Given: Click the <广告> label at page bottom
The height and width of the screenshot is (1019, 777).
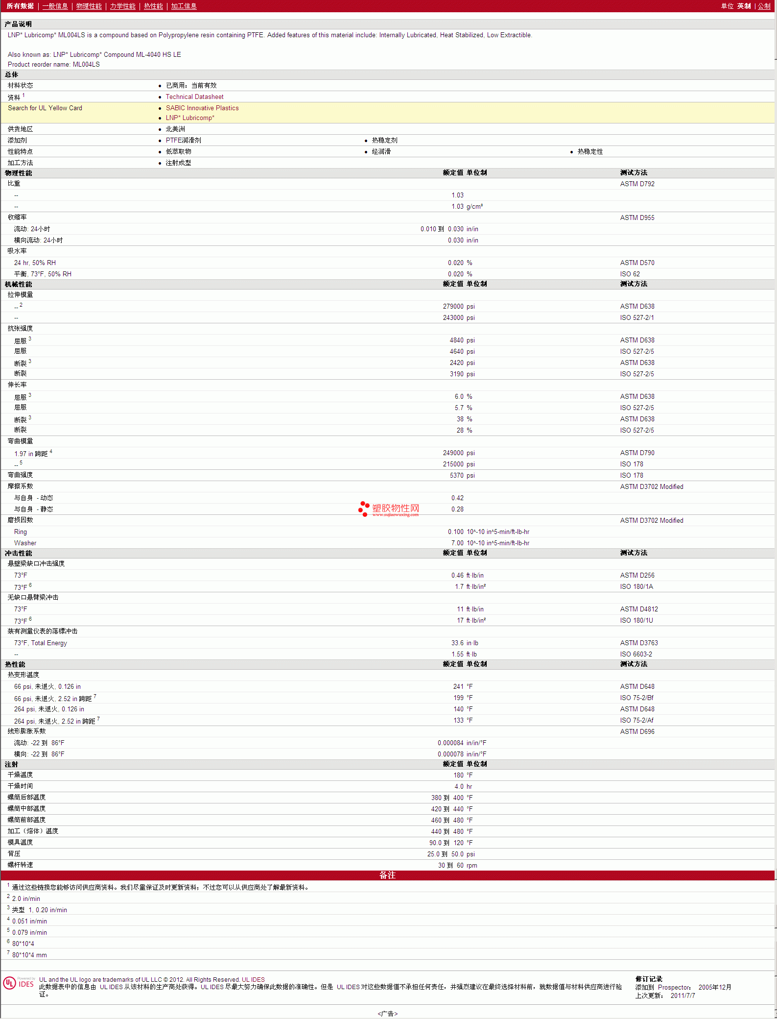Looking at the screenshot, I should tap(388, 1014).
